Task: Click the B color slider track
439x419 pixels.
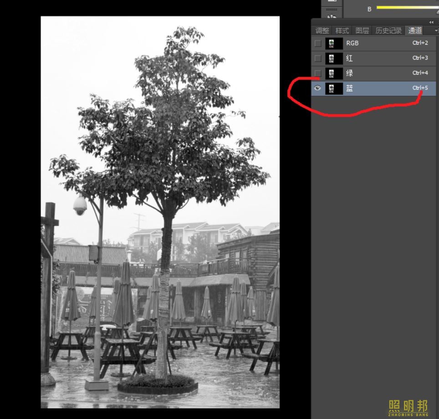Action: pyautogui.click(x=408, y=8)
